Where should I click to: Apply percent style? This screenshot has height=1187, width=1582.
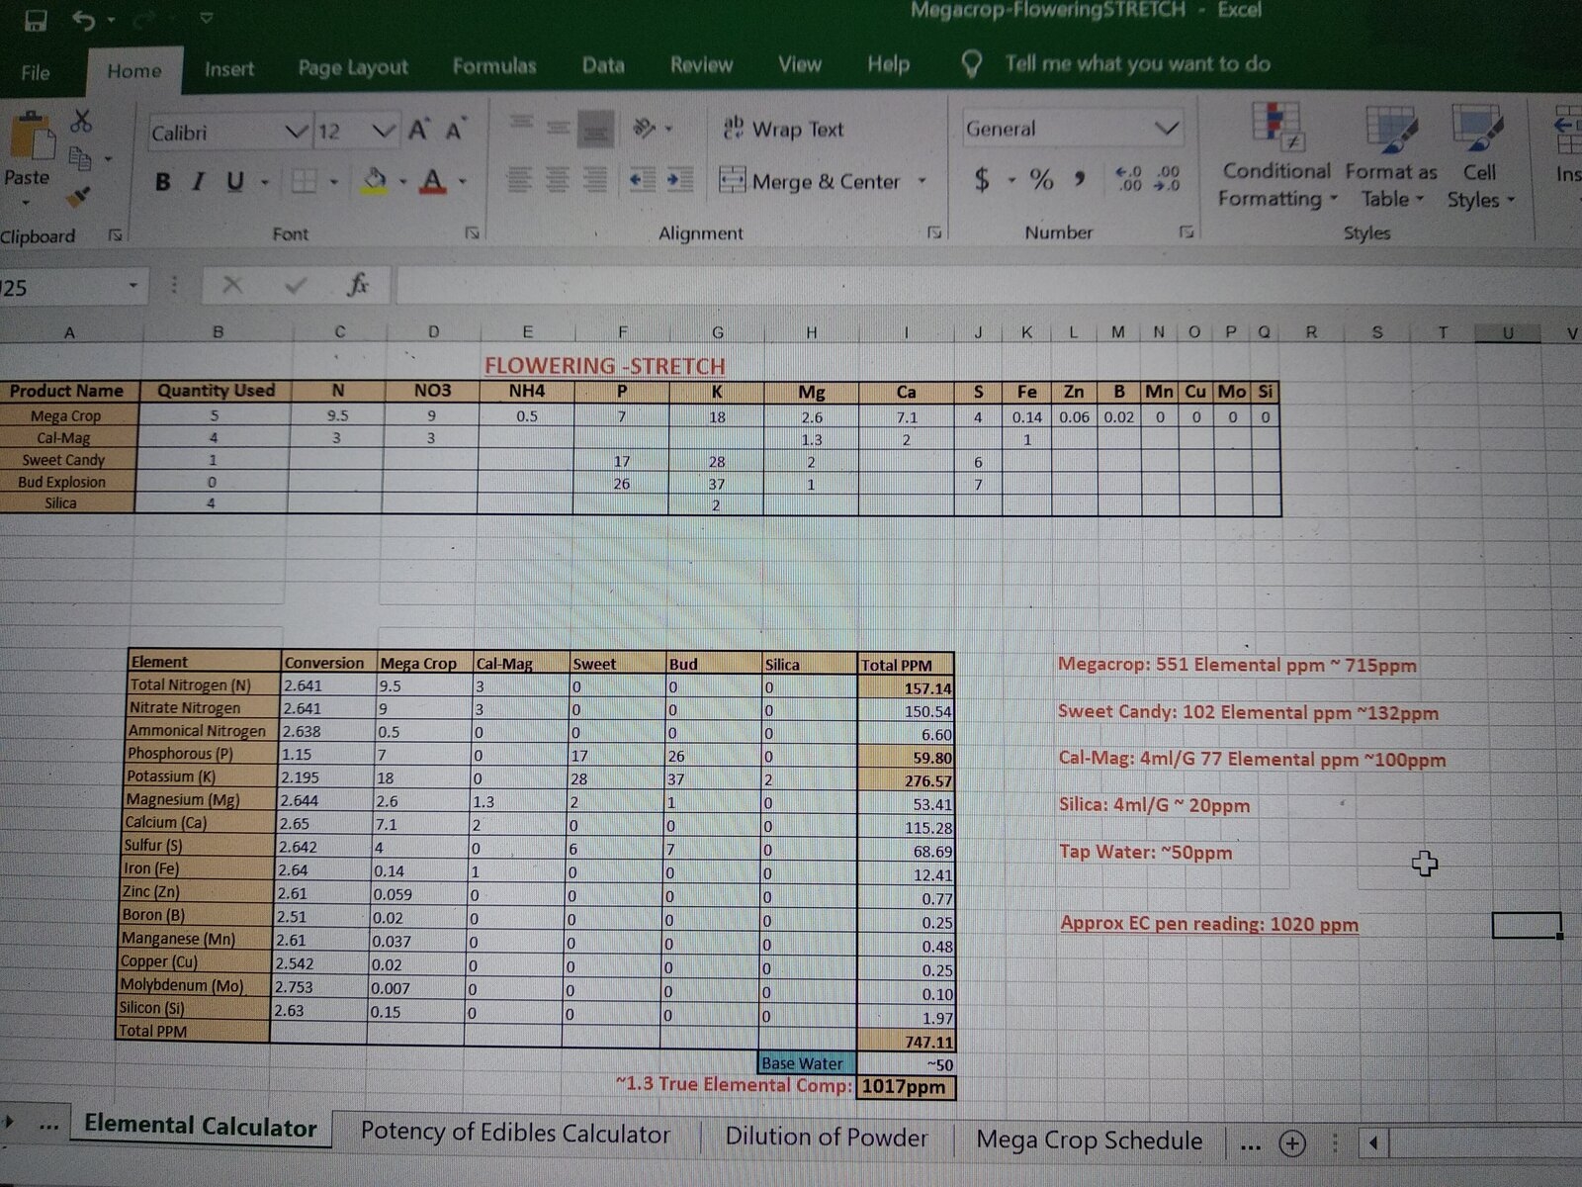pyautogui.click(x=1041, y=180)
